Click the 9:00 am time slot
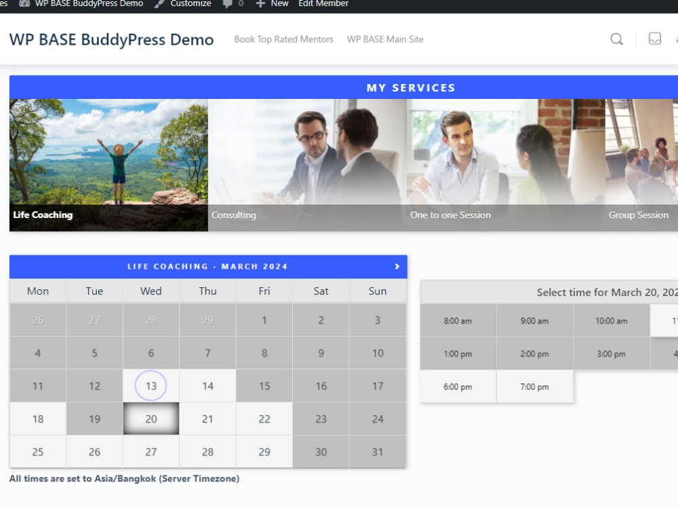This screenshot has height=508, width=678. click(x=535, y=320)
